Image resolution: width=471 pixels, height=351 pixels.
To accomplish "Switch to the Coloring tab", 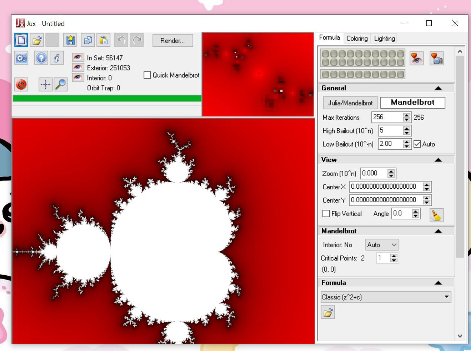I will (357, 38).
